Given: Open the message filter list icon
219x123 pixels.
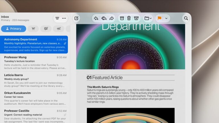Looking at the screenshot, I should coord(57,18).
